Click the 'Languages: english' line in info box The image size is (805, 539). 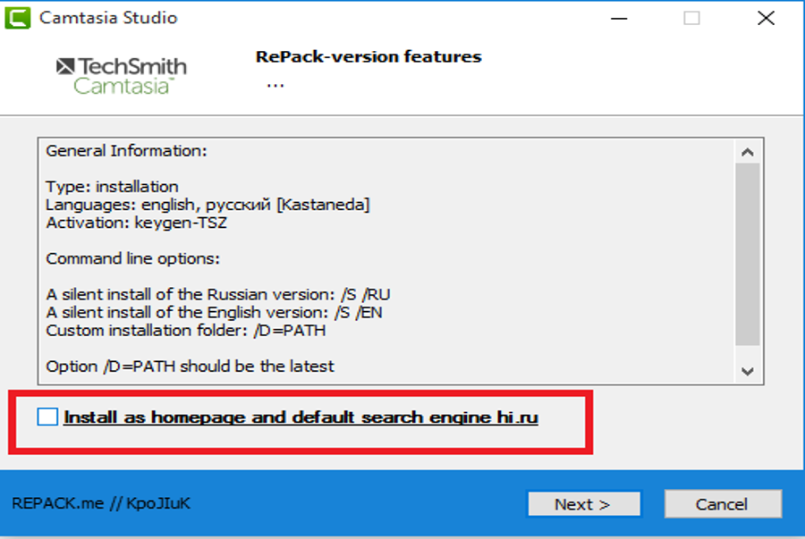pos(208,205)
